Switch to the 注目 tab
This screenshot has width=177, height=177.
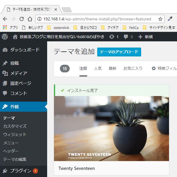[83, 69]
